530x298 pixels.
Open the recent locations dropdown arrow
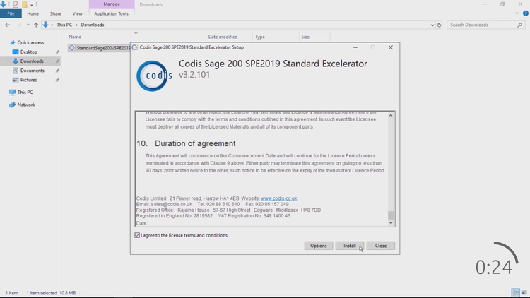click(x=28, y=25)
